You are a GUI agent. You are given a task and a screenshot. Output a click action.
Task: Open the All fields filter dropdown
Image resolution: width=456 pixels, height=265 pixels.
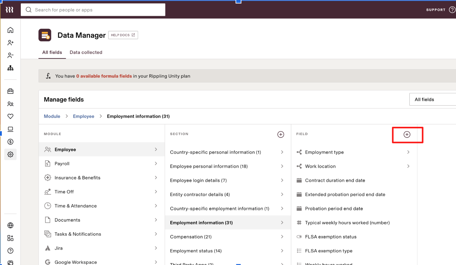(x=433, y=100)
